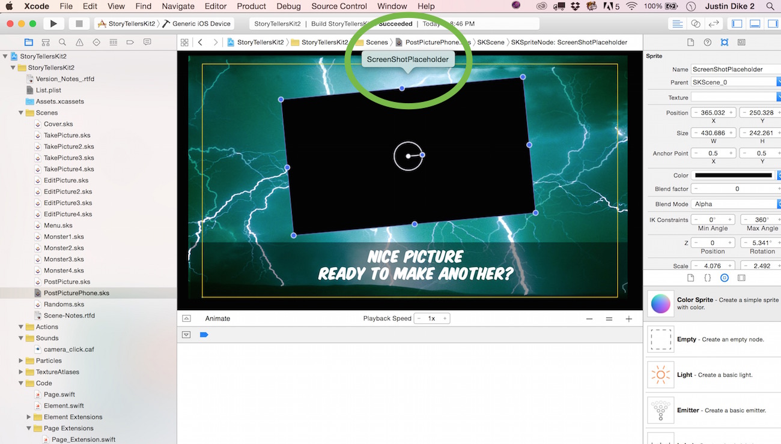Image resolution: width=781 pixels, height=444 pixels.
Task: Open the sprite Color swatch
Action: click(733, 175)
